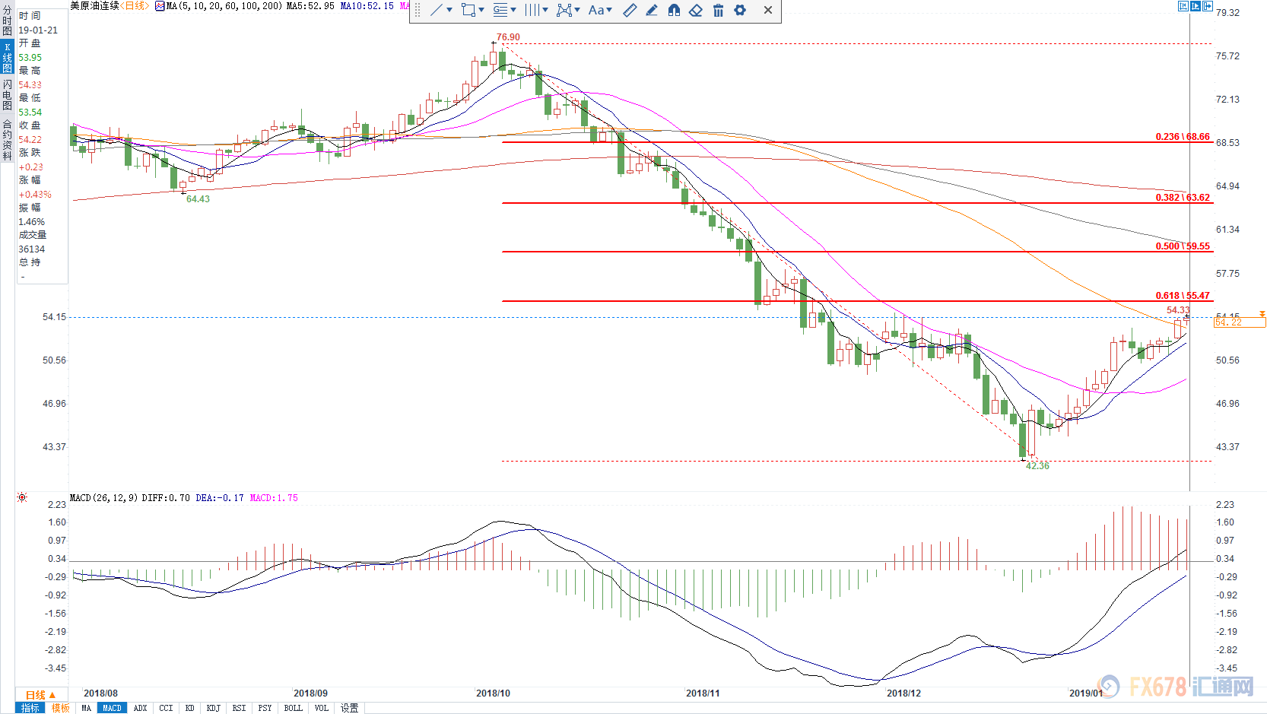The image size is (1267, 714).
Task: Switch indicator to RSI
Action: [239, 708]
